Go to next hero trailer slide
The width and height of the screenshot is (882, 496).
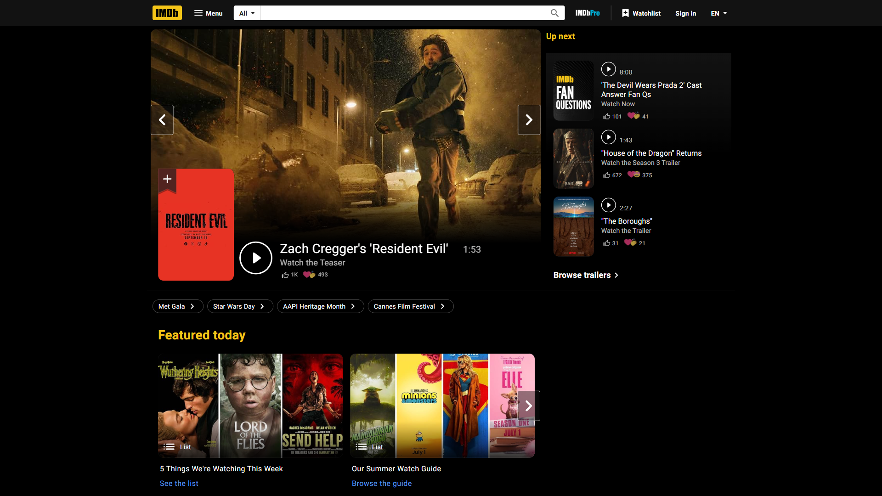click(529, 120)
